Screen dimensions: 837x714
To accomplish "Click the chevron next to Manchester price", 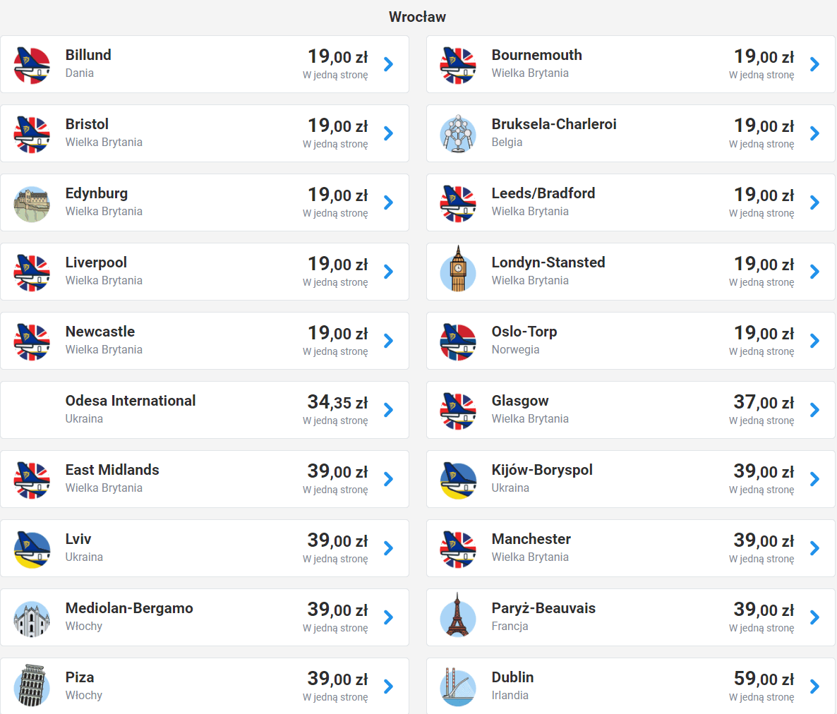I will click(814, 548).
